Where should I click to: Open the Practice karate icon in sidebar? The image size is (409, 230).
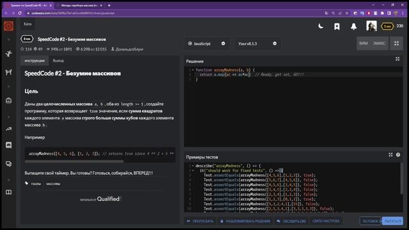click(8, 54)
